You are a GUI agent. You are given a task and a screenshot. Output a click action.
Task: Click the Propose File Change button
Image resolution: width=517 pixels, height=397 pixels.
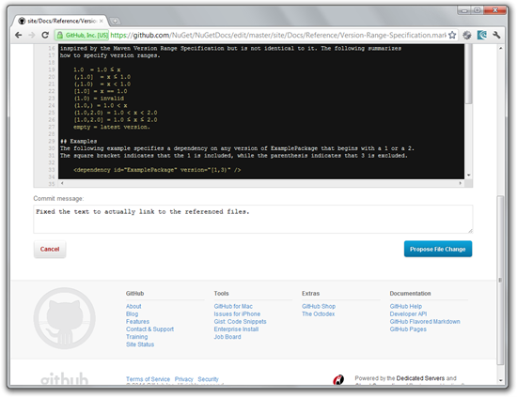(x=438, y=250)
